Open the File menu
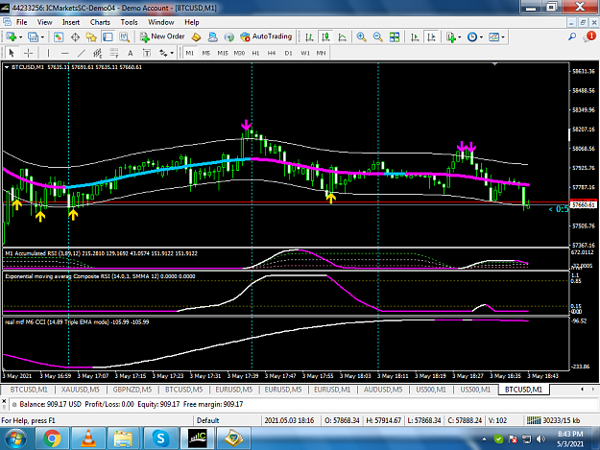This screenshot has width=600, height=450. tap(21, 22)
